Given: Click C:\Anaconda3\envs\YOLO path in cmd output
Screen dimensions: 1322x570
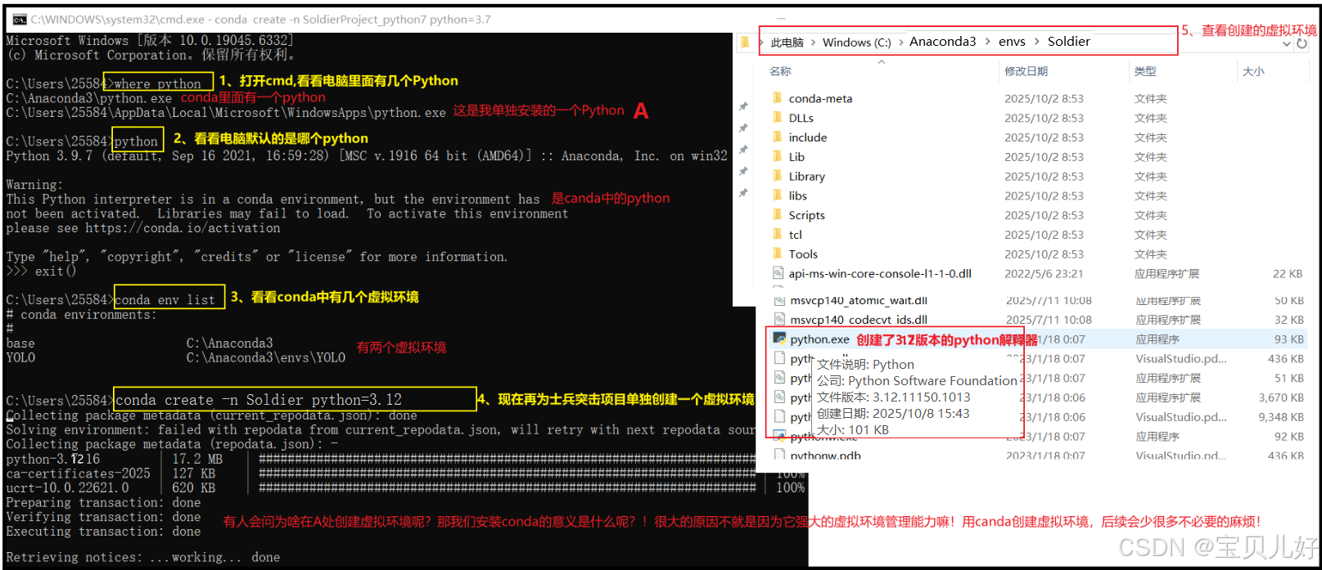Looking at the screenshot, I should coord(266,357).
